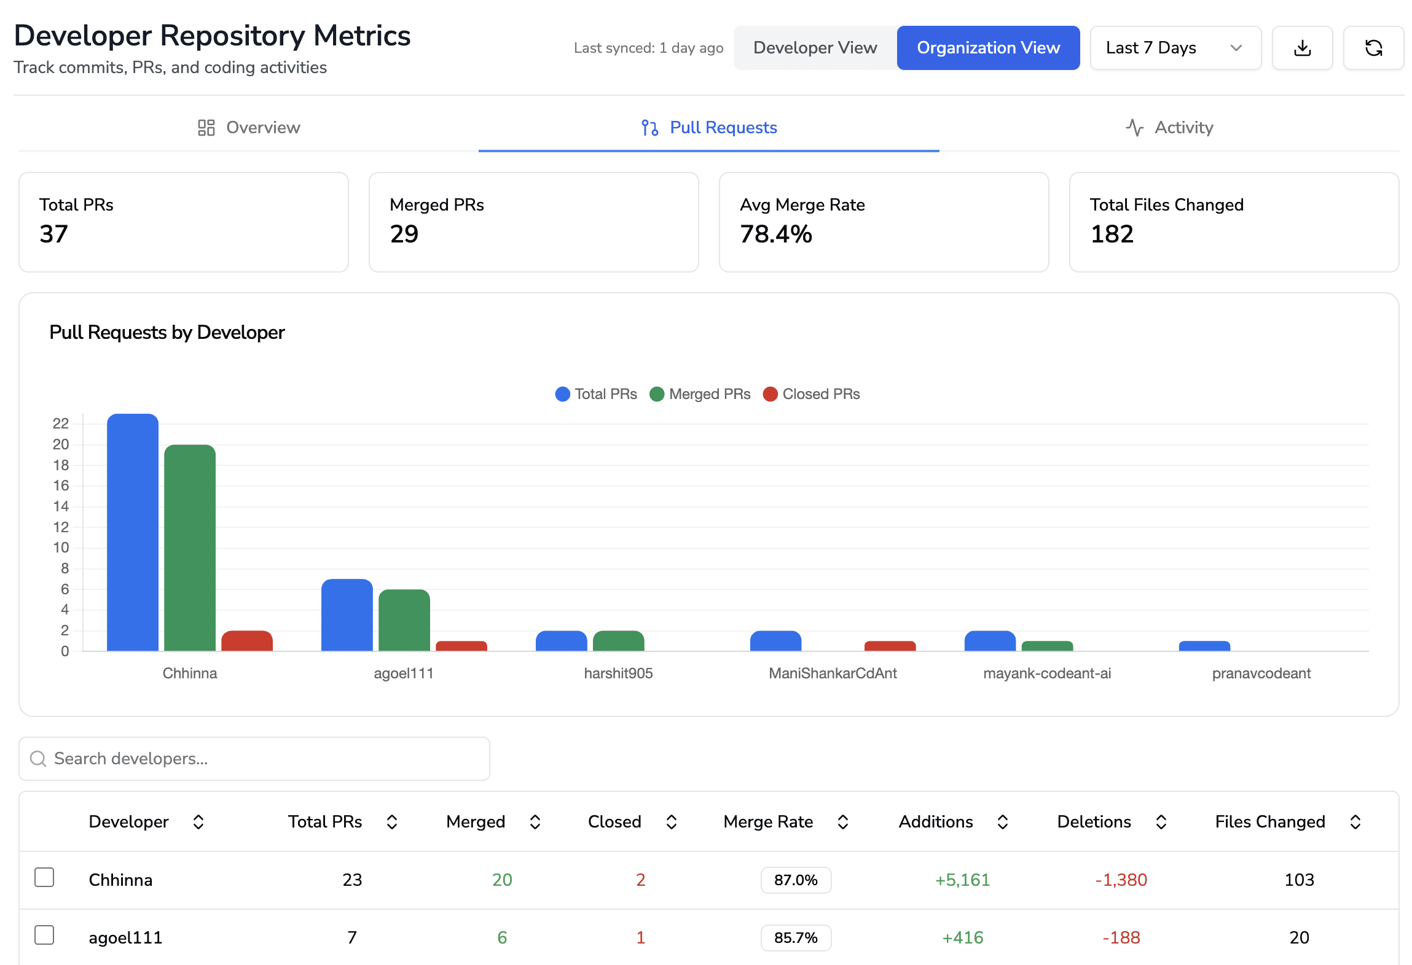Click the sort icon beside Merge Rate

[x=842, y=821]
